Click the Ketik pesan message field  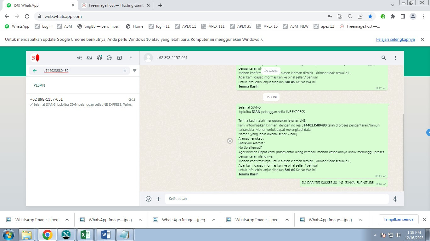tap(277, 199)
